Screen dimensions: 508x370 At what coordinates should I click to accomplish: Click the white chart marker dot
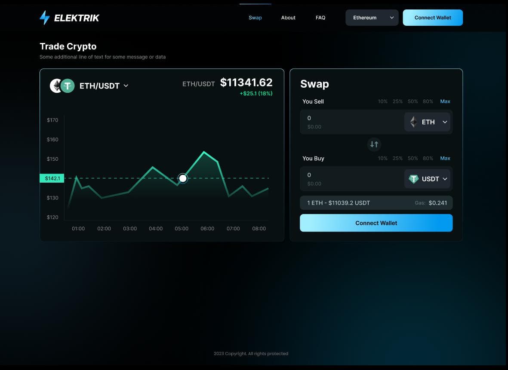click(183, 178)
